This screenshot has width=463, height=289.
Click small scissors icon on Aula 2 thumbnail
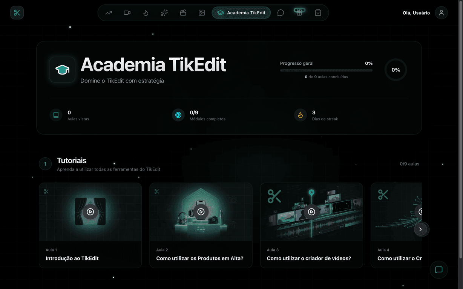coord(157,192)
